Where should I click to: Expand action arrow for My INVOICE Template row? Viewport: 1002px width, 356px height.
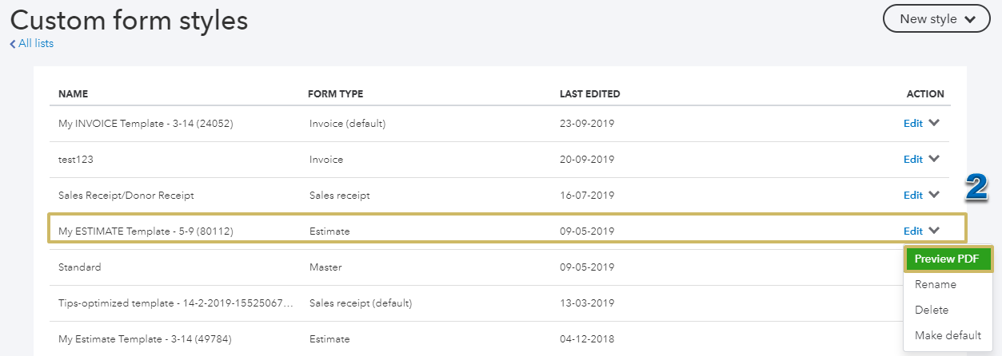coord(934,123)
